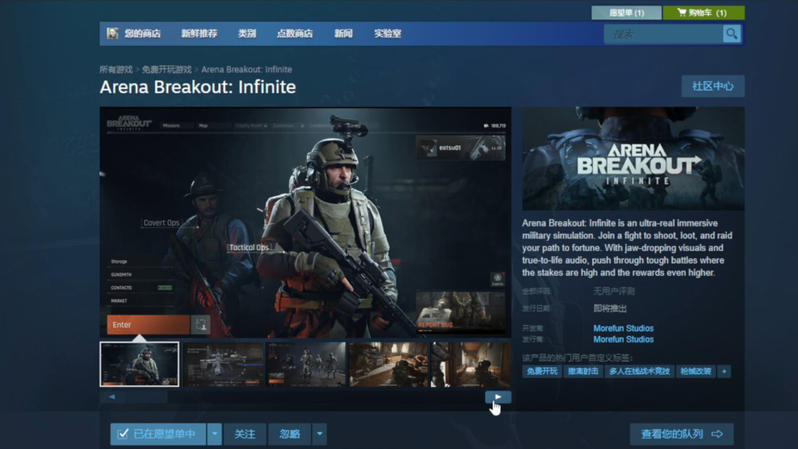Click the main large screenshot preview

click(305, 222)
